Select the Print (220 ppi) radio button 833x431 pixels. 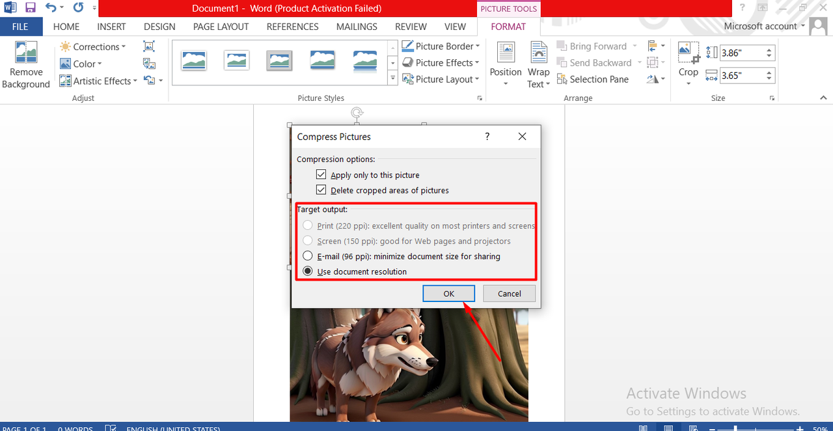(x=308, y=226)
